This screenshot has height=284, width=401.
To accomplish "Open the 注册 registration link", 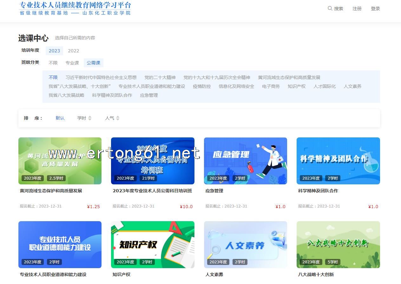I will pos(357,9).
